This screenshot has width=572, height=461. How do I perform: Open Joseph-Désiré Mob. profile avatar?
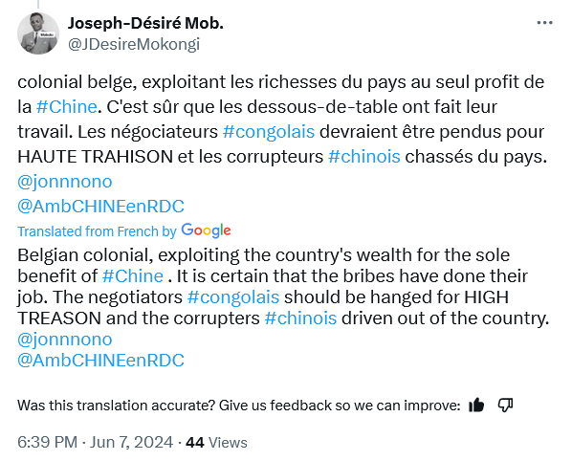point(38,33)
